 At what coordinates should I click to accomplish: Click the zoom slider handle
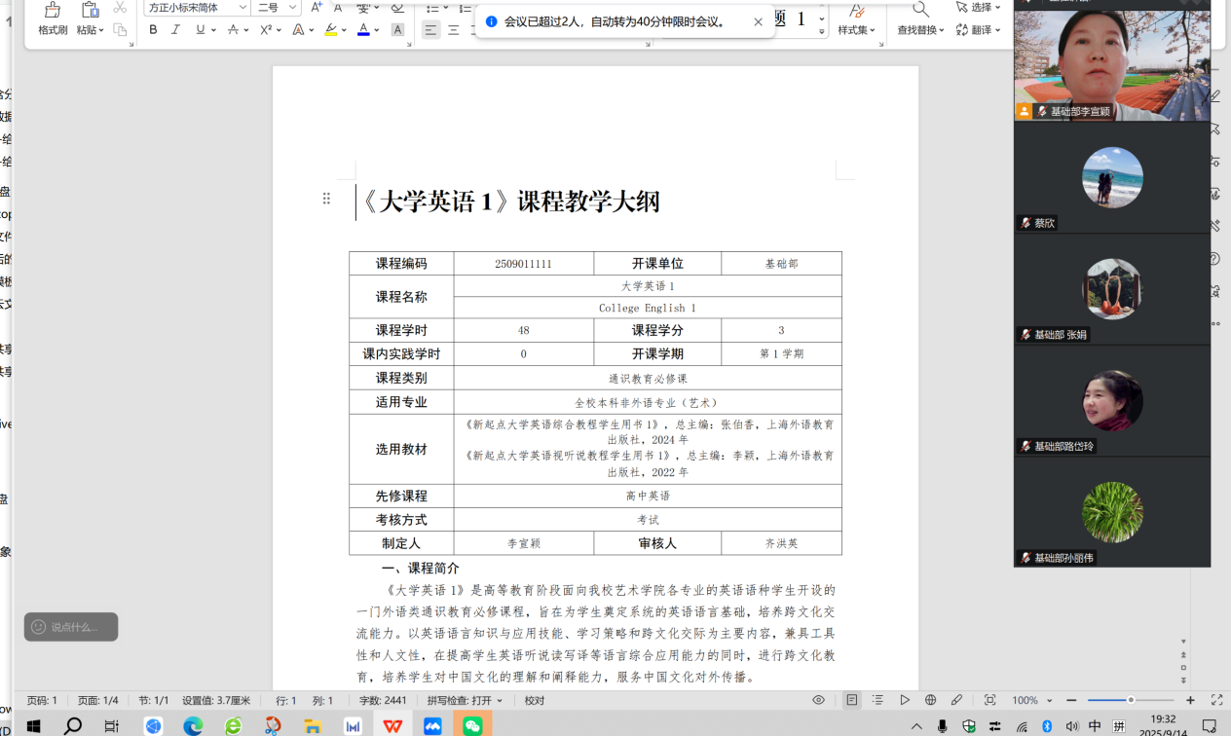pos(1131,700)
